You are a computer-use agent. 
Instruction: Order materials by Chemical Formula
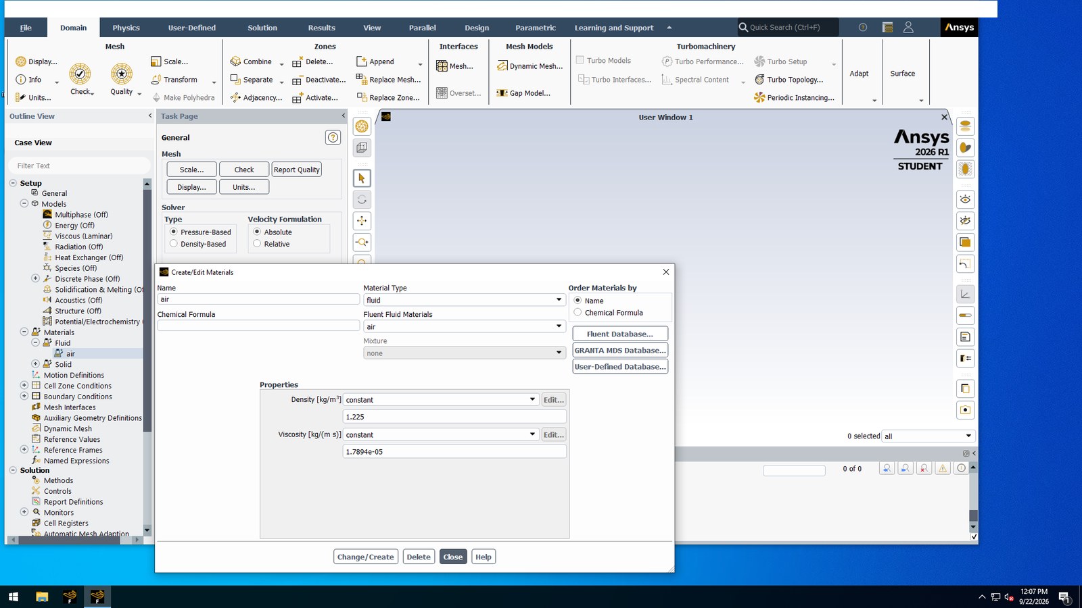click(x=578, y=312)
